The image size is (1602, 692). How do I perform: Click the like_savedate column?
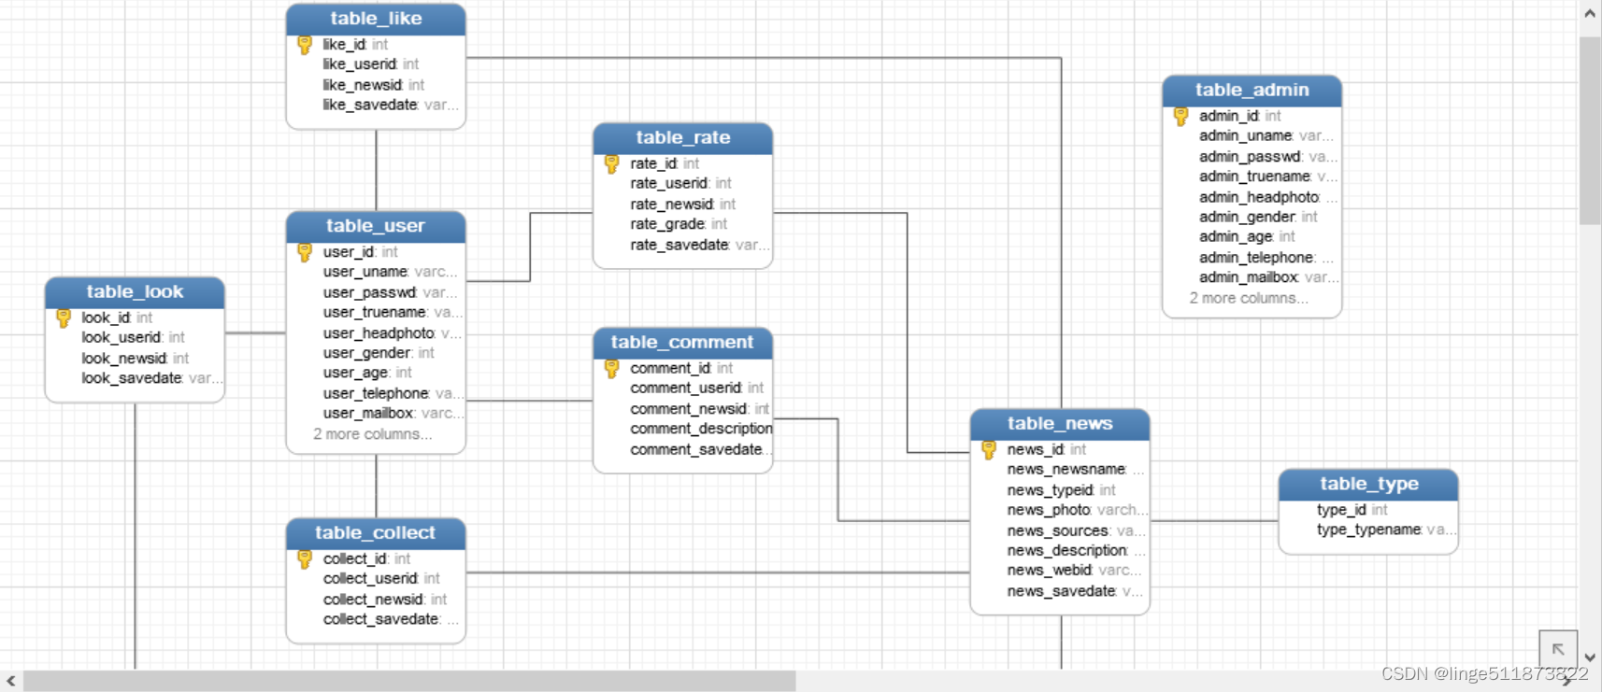click(391, 106)
